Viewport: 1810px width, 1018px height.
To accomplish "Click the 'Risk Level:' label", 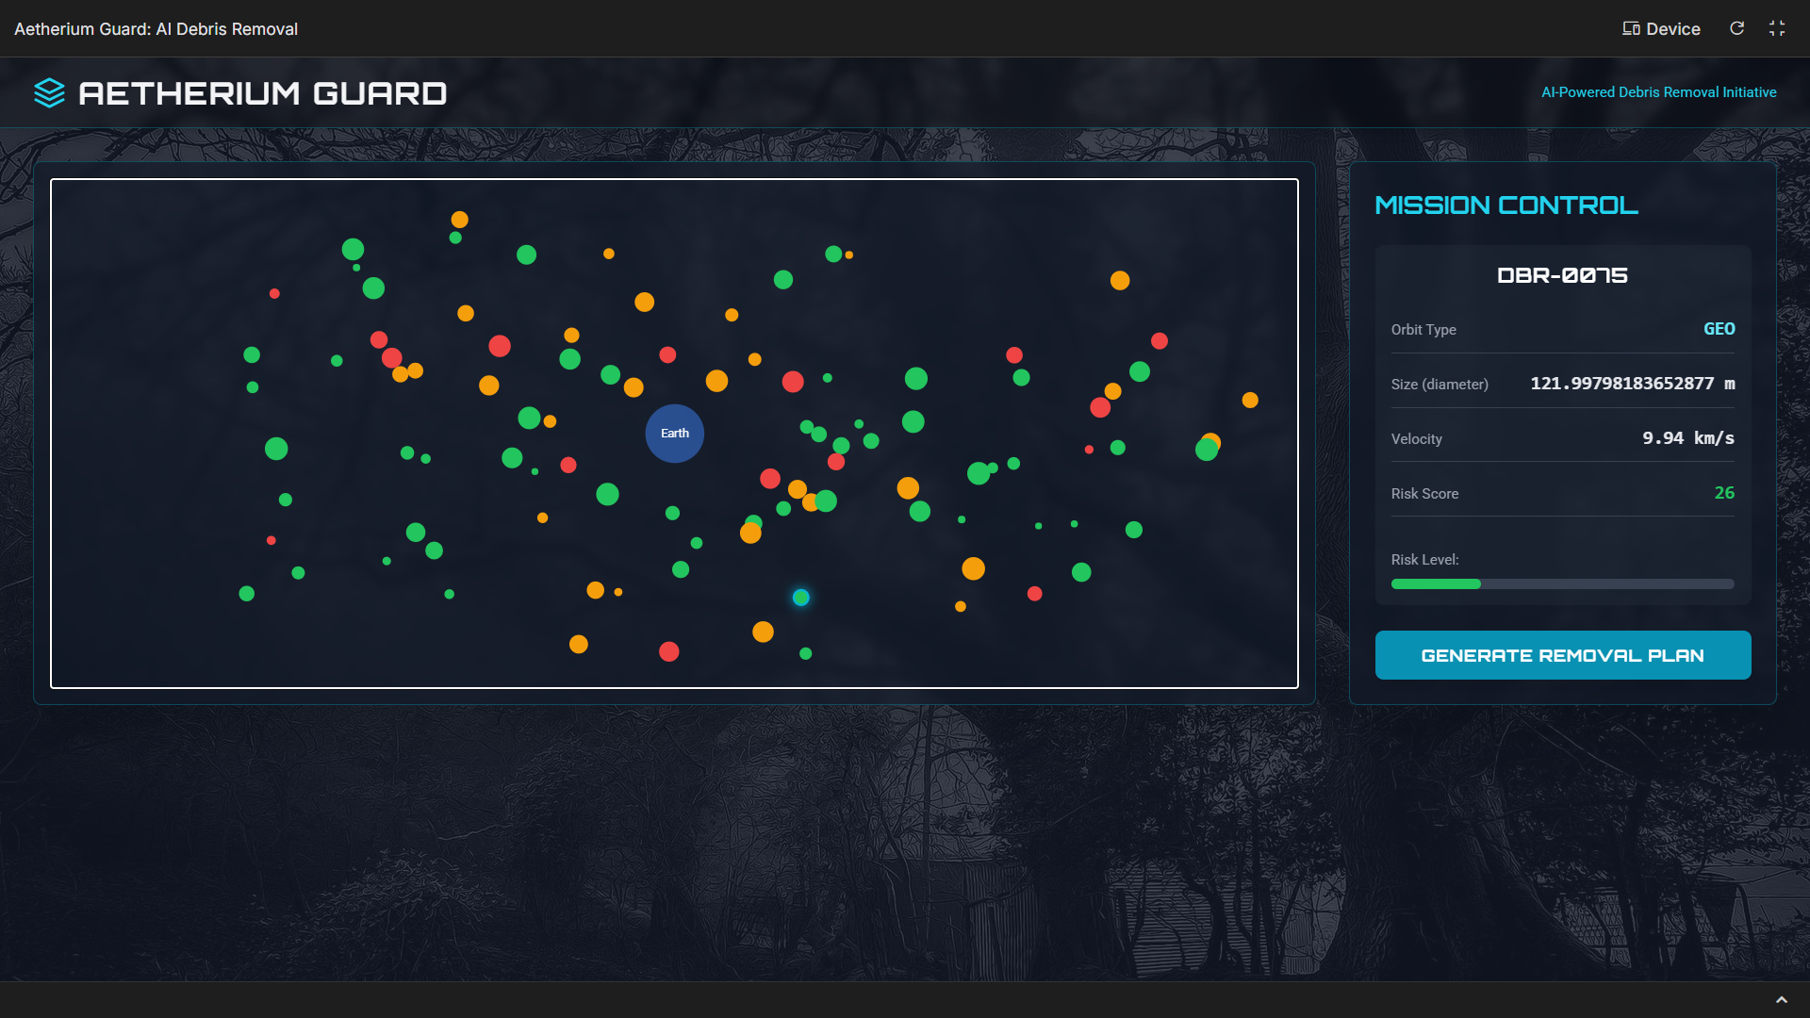I will [x=1424, y=560].
